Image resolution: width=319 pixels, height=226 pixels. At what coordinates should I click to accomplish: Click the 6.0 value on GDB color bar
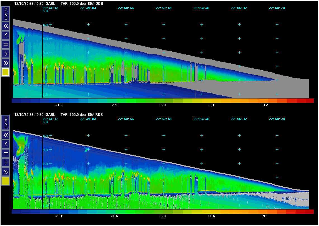[x=163, y=105]
